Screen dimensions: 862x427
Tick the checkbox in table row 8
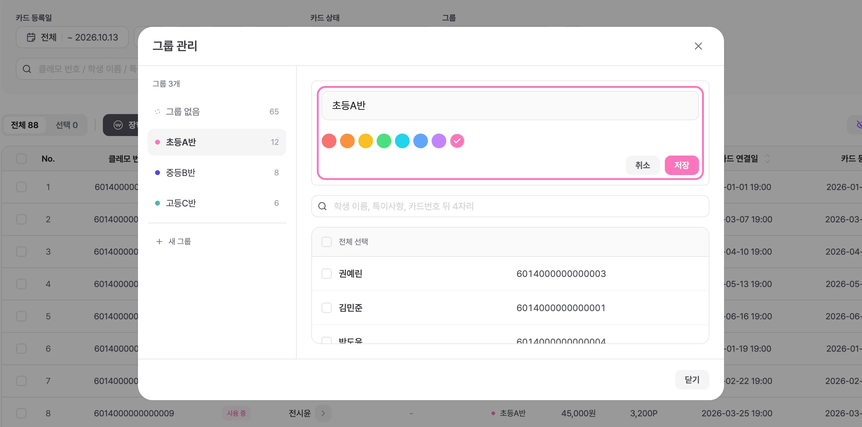[21, 413]
